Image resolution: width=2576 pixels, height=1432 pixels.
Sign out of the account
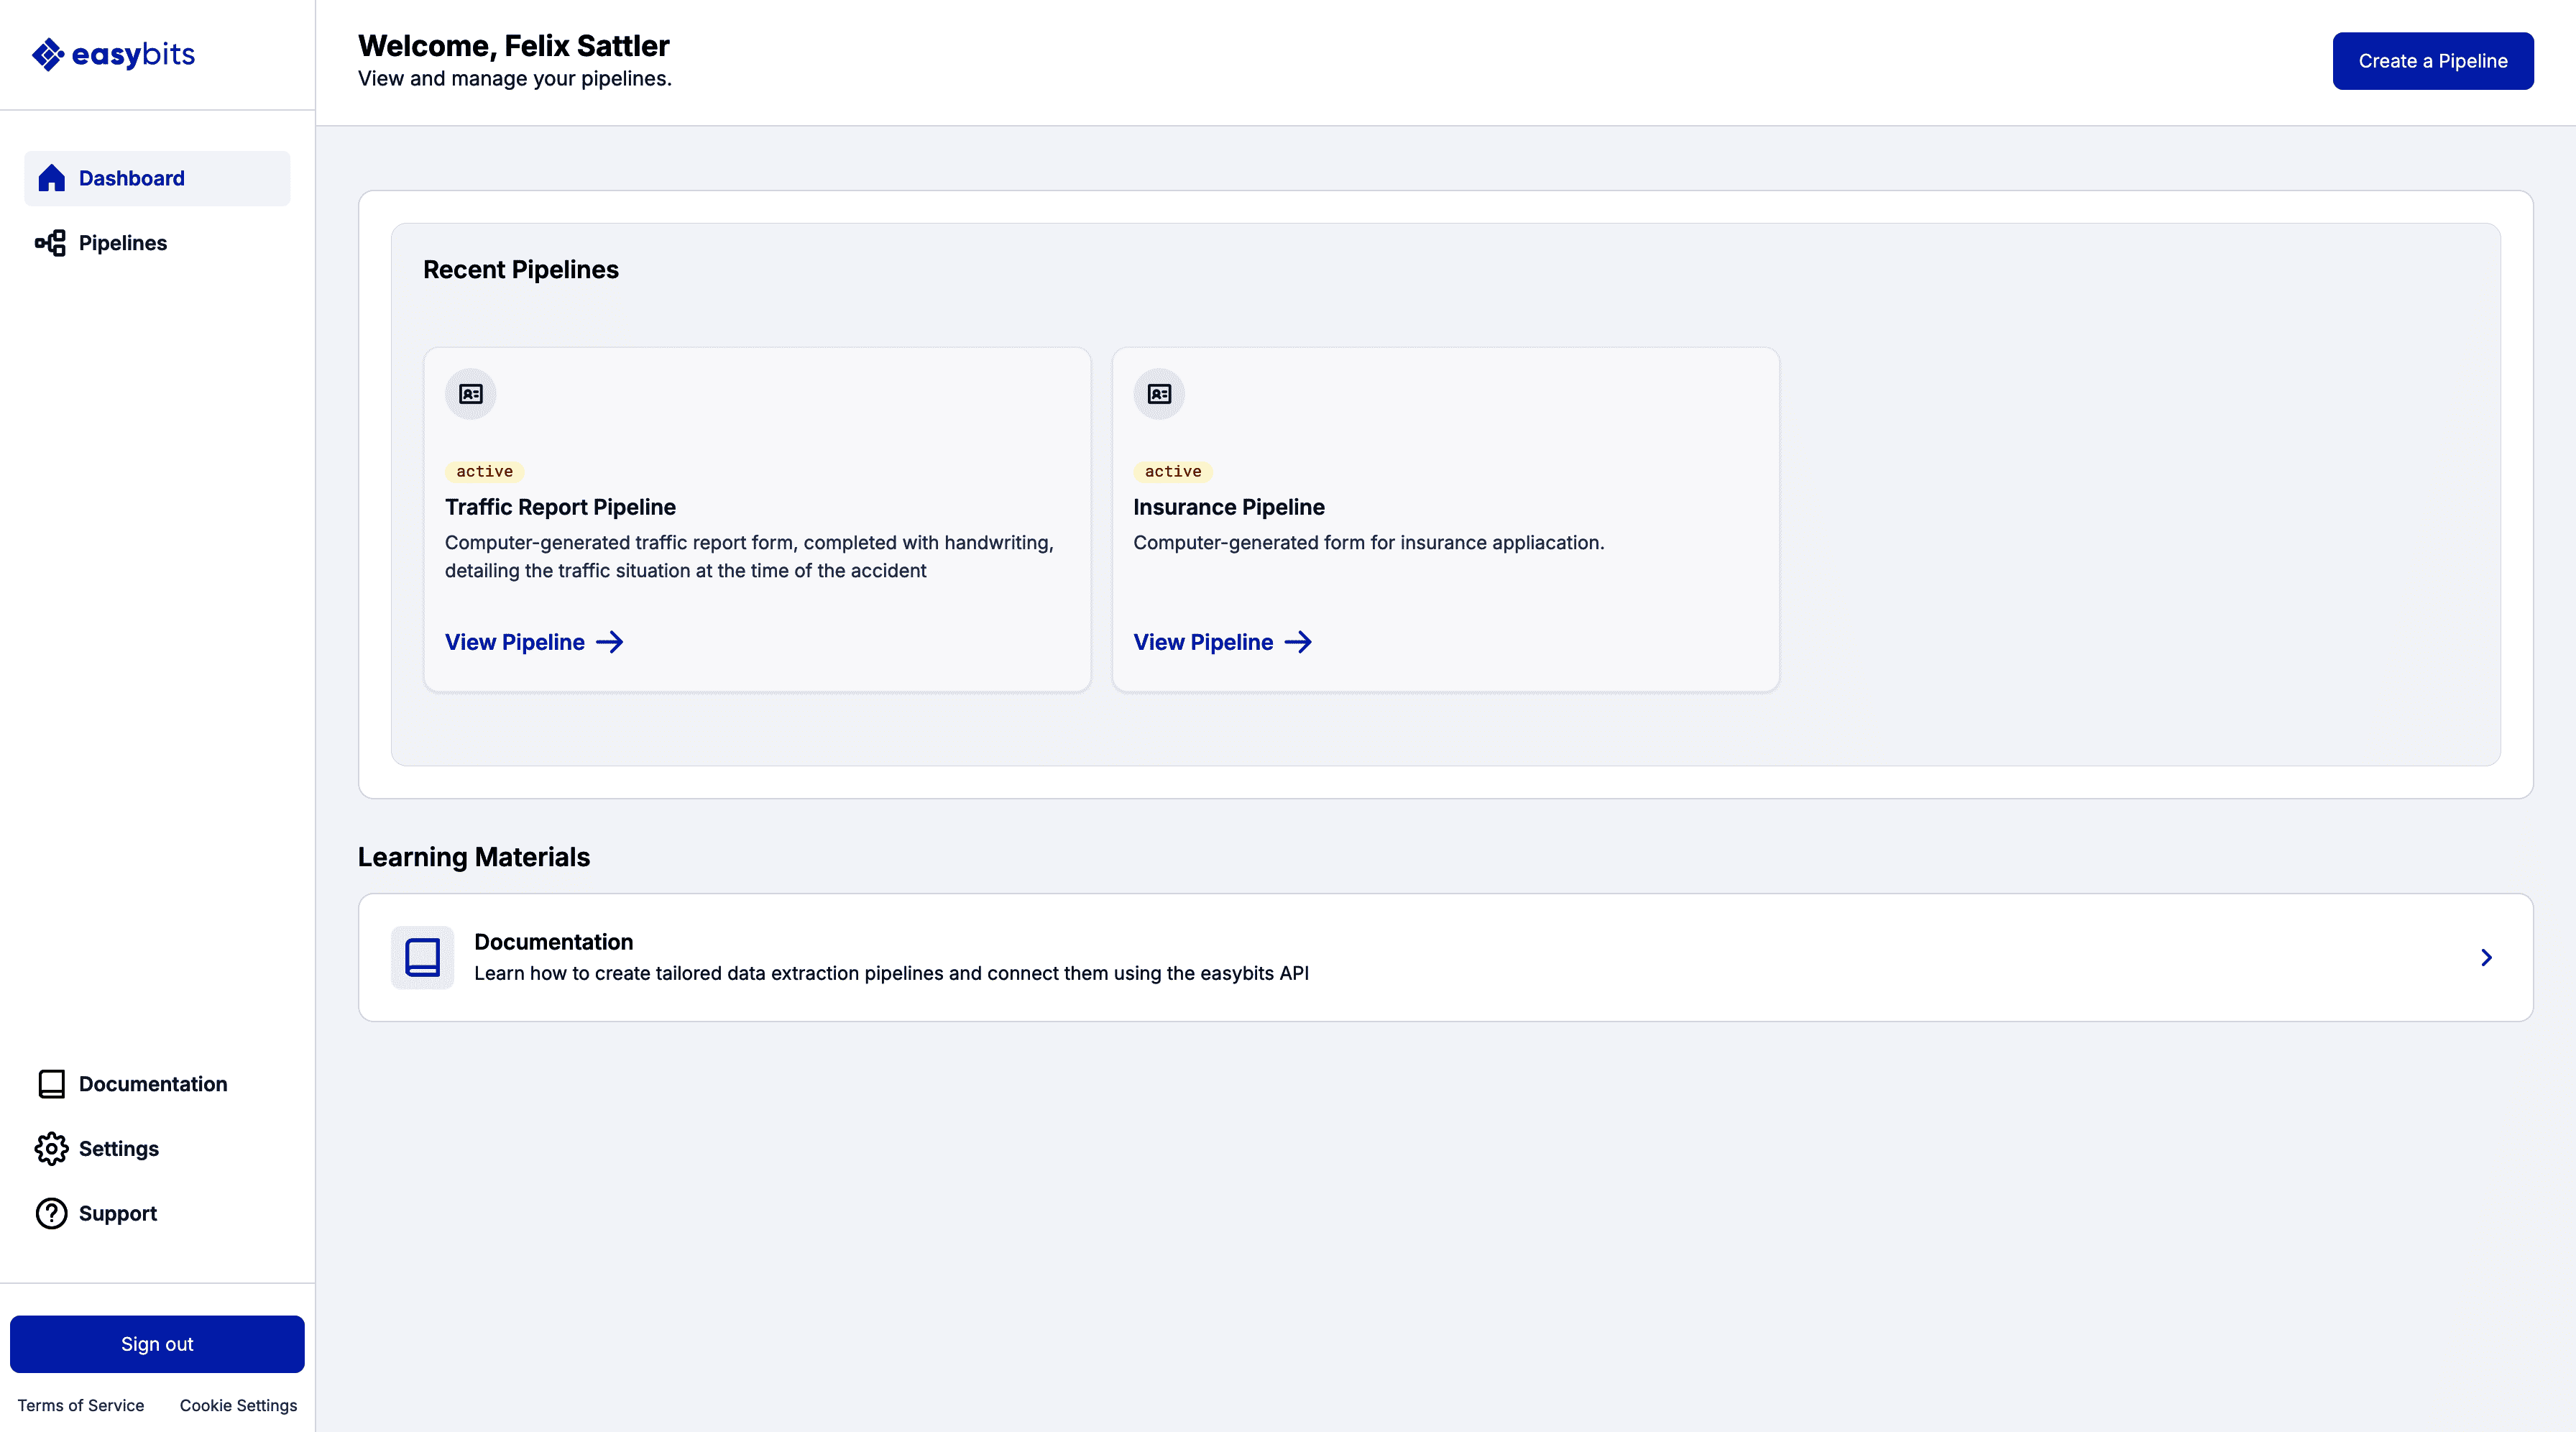[157, 1344]
